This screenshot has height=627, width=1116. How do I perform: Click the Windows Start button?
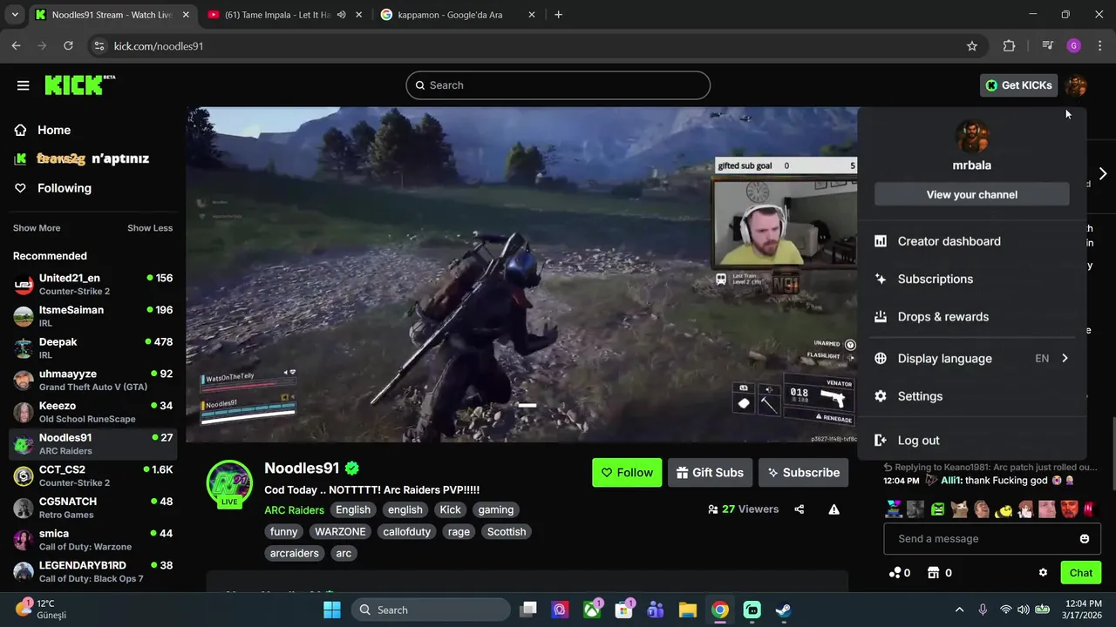[x=332, y=610]
